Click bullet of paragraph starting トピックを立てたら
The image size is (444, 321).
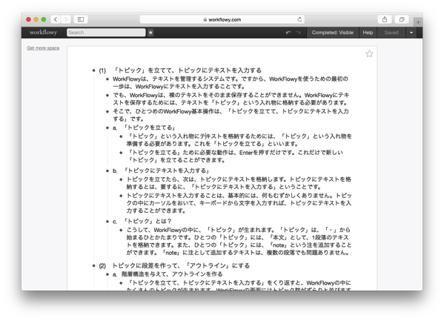[x=121, y=179]
